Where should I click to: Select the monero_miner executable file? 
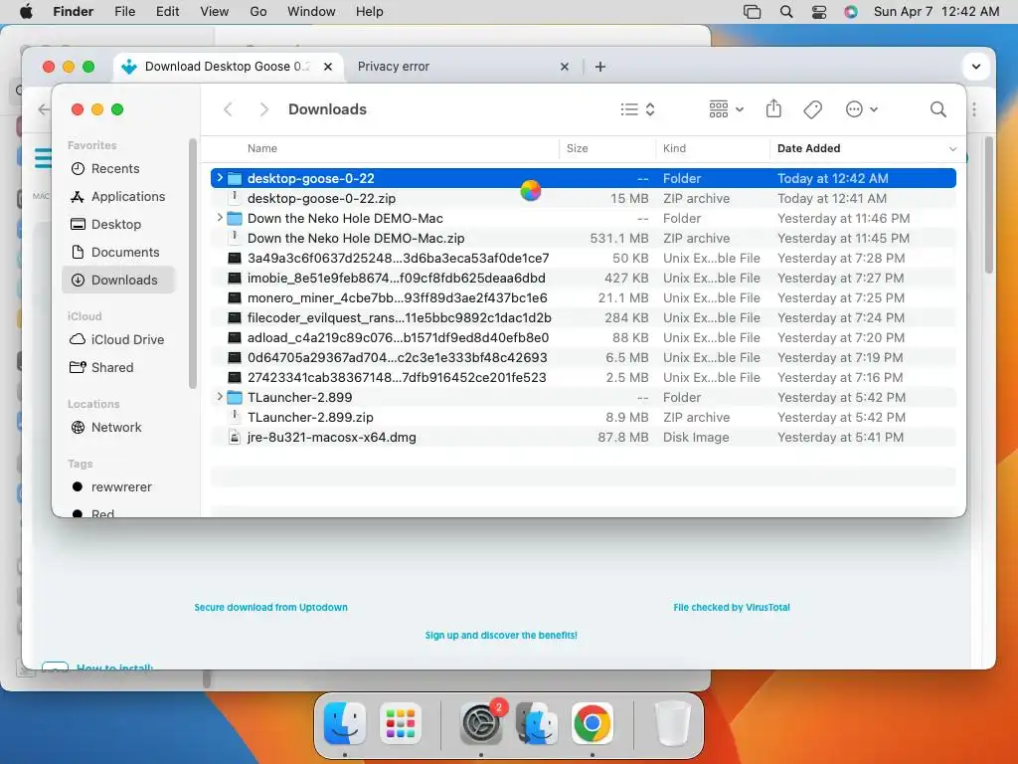point(583,297)
